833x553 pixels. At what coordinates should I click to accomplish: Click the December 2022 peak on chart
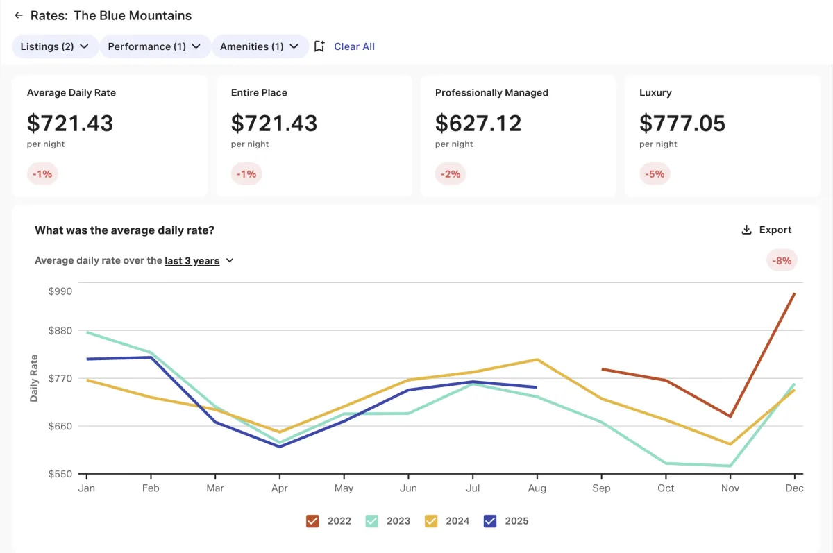coord(794,294)
